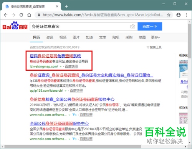Switch to the 图片 tab
The height and width of the screenshot is (149, 192).
click(x=76, y=37)
